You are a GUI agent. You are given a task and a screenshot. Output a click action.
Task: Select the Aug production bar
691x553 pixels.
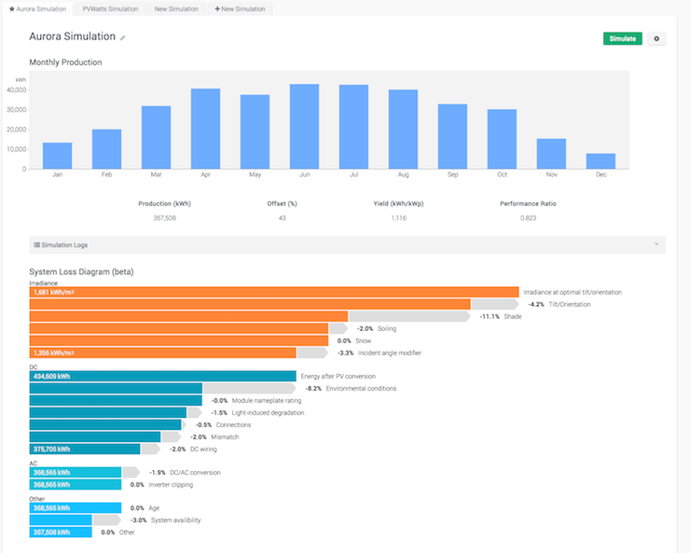403,129
